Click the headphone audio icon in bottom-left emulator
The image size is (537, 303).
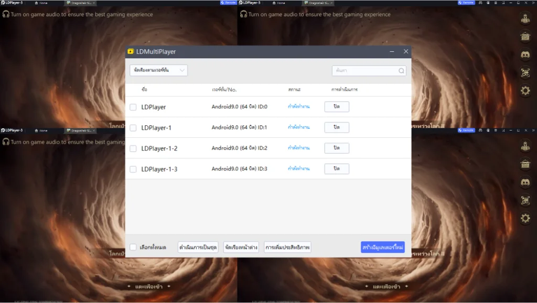(6, 142)
